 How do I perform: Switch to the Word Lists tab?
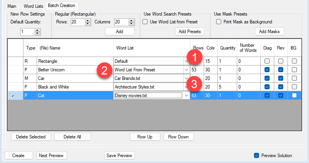[x=34, y=6]
